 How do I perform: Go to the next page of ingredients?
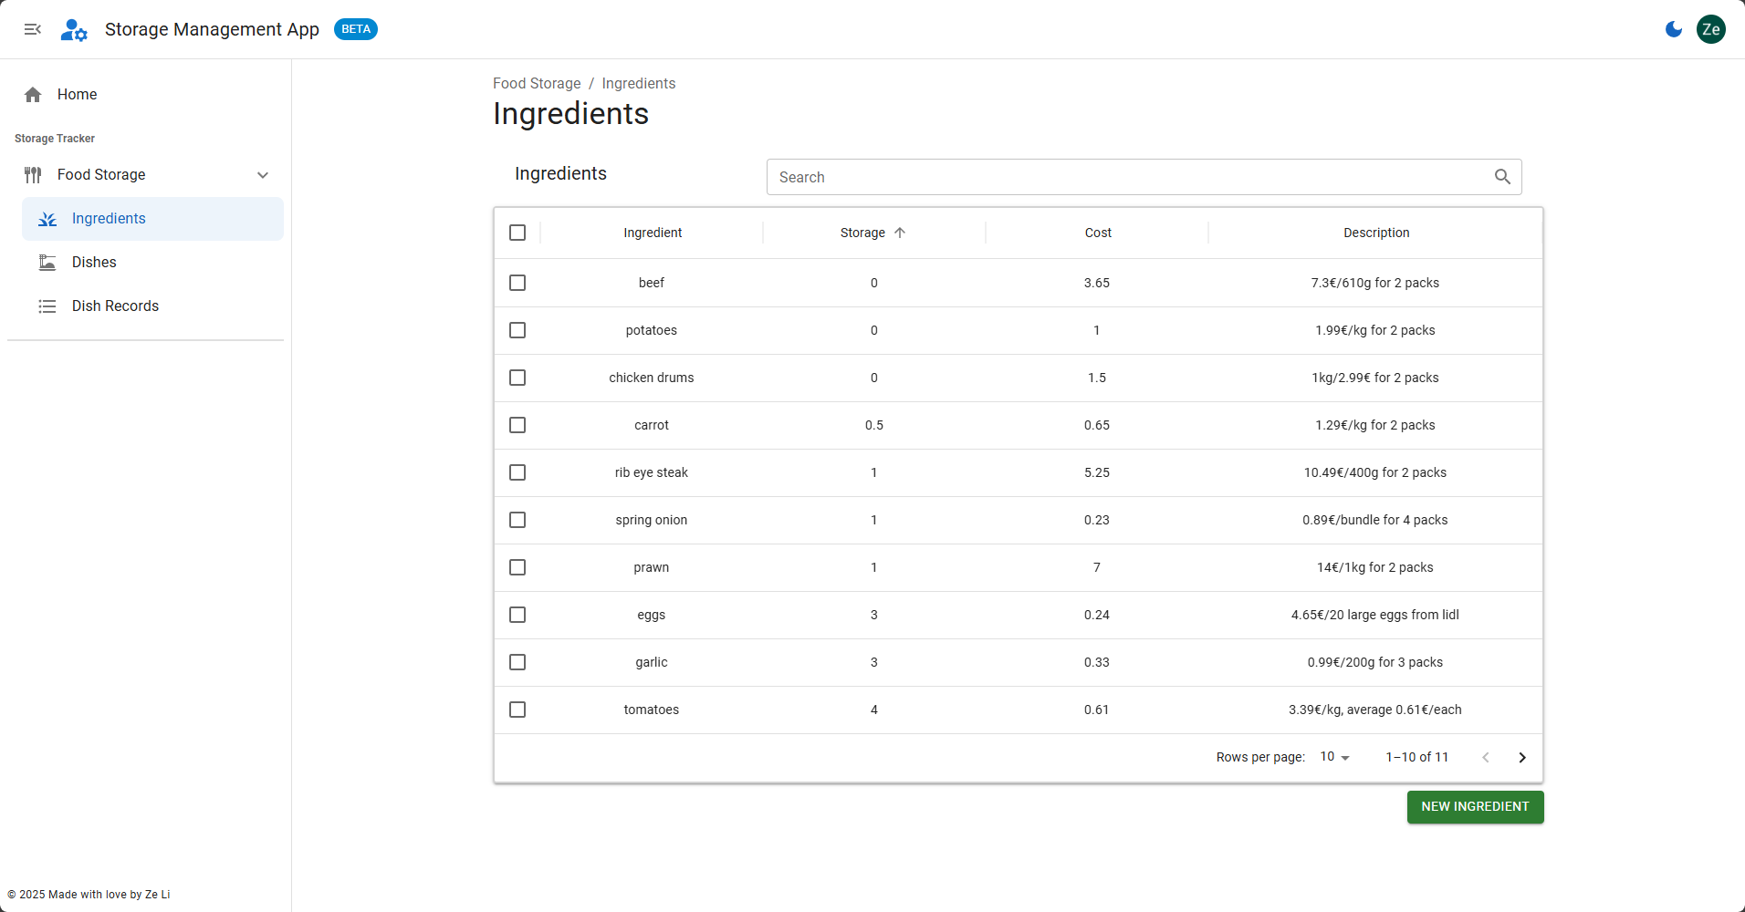coord(1521,757)
